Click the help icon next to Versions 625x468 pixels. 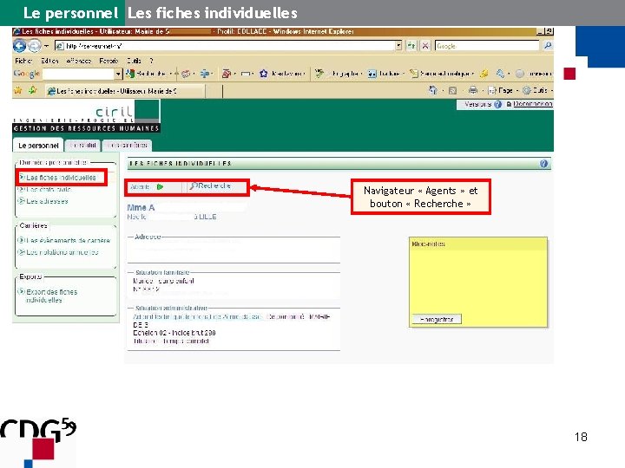click(x=497, y=104)
